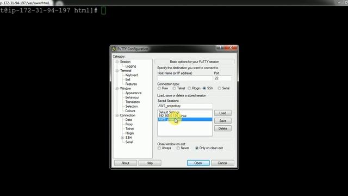
Task: Open the Session category
Action: click(125, 62)
